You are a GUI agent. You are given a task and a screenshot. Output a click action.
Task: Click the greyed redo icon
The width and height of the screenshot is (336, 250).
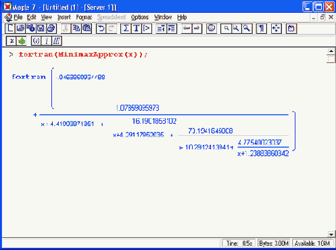point(112,28)
